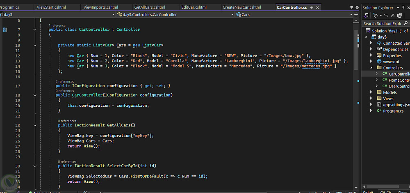The width and height of the screenshot is (410, 193).
Task: Click the Switch Views icon in Solution Explorer
Action: coord(366,16)
